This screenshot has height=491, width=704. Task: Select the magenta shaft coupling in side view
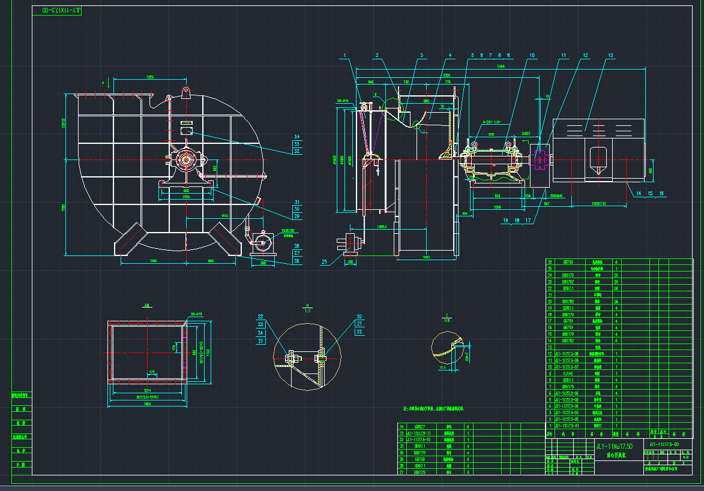pos(540,159)
